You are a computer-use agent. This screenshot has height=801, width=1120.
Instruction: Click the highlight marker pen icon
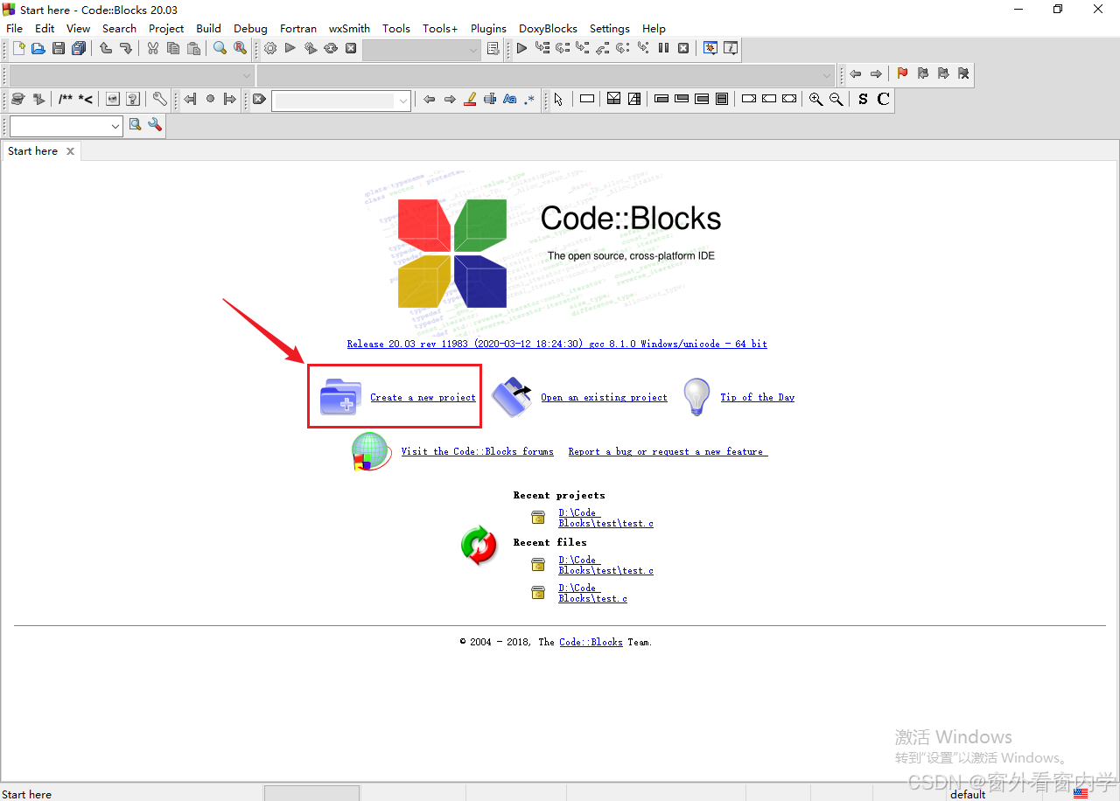(470, 100)
